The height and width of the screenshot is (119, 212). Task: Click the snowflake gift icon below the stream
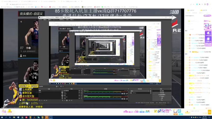pos(179,111)
